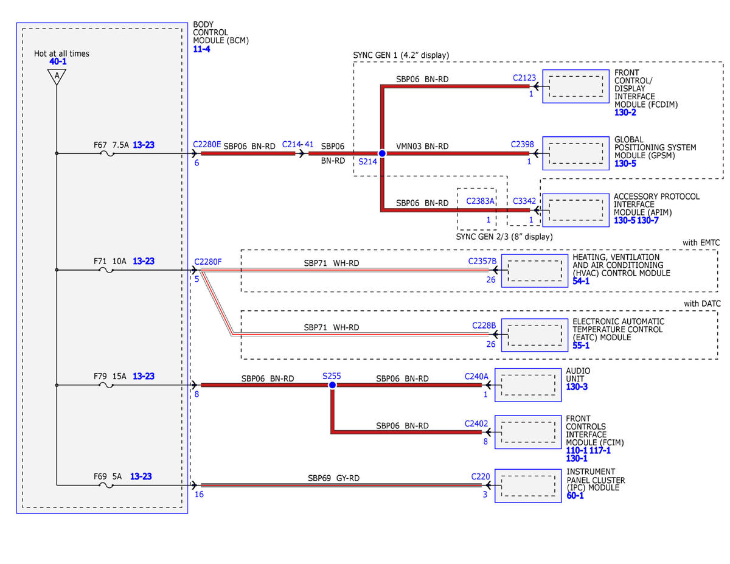Open the 13-23 reference beside fuse F71
Image resolution: width=730 pixels, height=564 pixels.
[144, 261]
